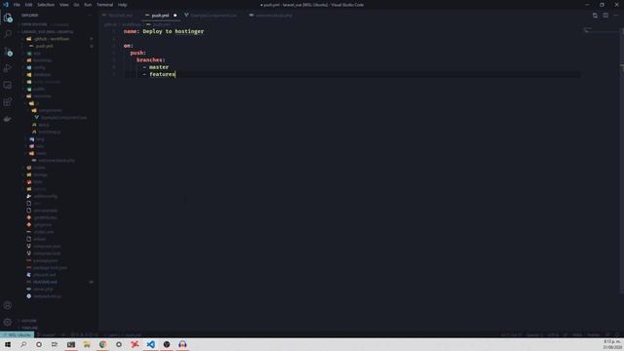Click the 'master' branch entry in editor
This screenshot has width=624, height=351.
point(159,67)
